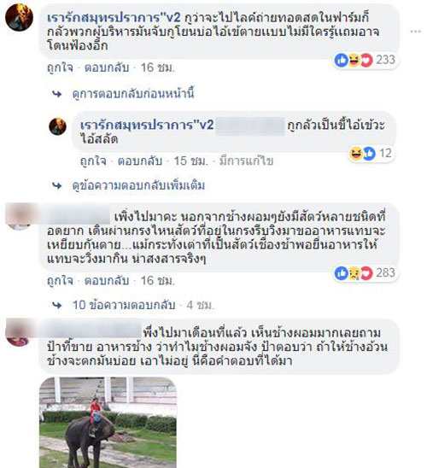Screen dimensions: 427x468
Task: Expand the 10 ข้อความตอบกลับ thread
Action: pyautogui.click(x=124, y=305)
